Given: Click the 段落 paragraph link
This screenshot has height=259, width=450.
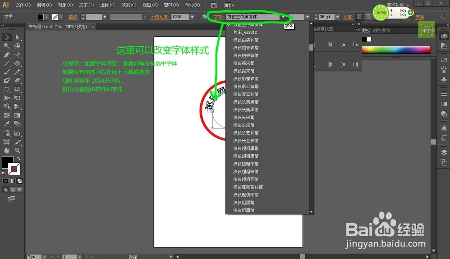Looking at the screenshot, I should tap(347, 17).
